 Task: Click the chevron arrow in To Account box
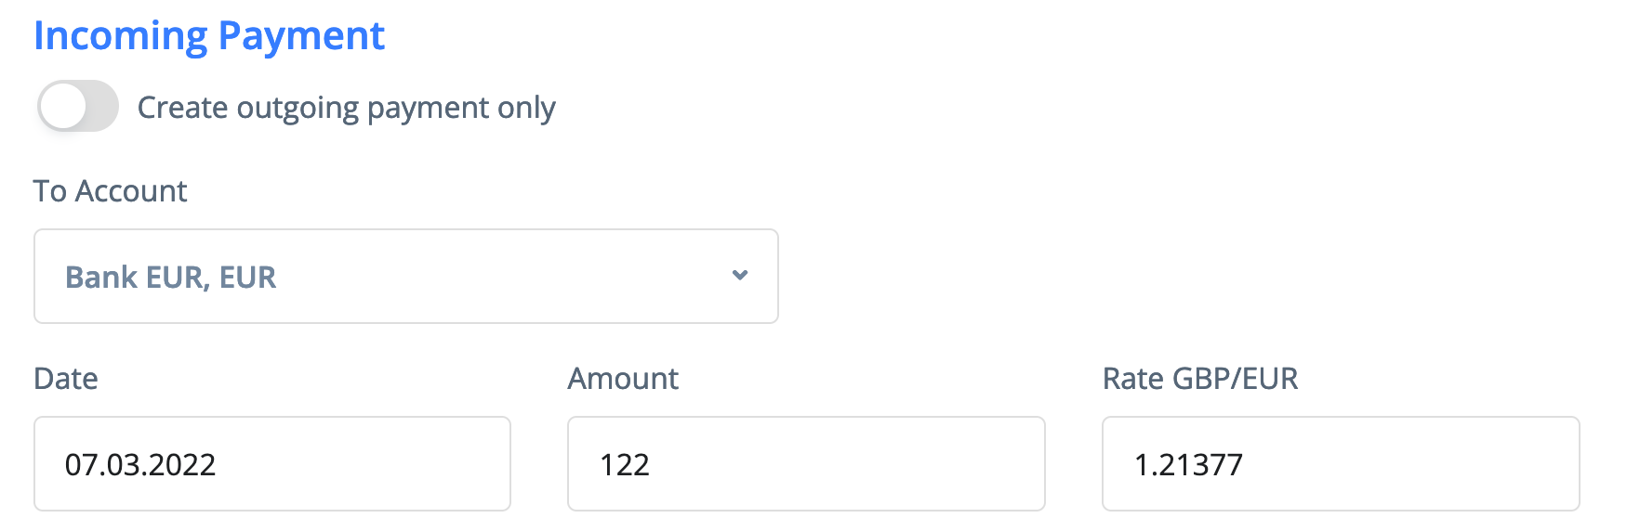740,275
